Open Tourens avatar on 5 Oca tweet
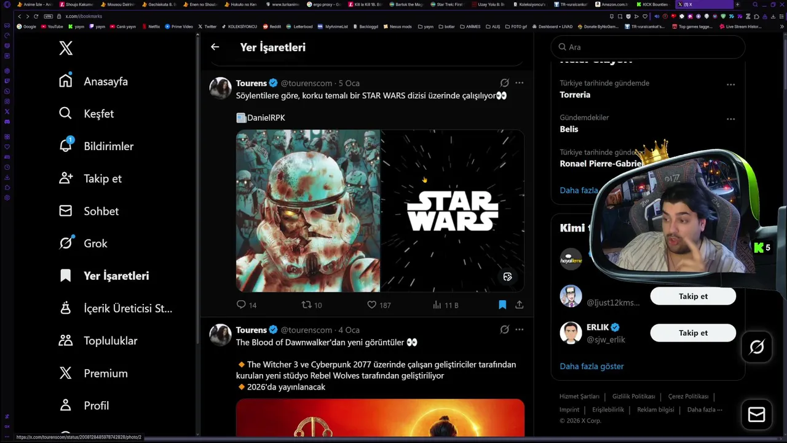787x443 pixels. point(221,88)
